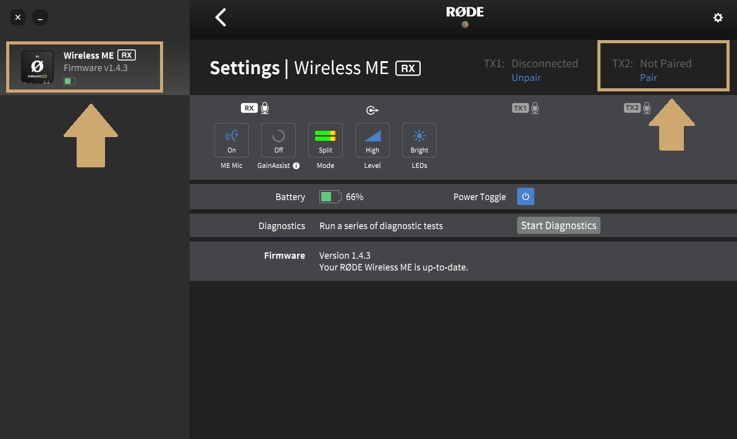Select the Wireless ME RX device in sidebar
This screenshot has width=737, height=439.
84,67
